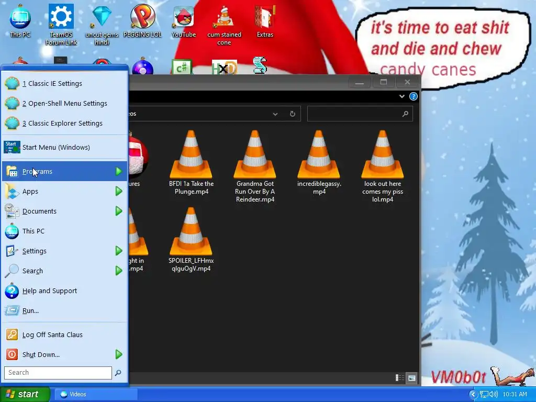Image resolution: width=536 pixels, height=402 pixels.
Task: Click start menu search magnifier icon
Action: 118,373
